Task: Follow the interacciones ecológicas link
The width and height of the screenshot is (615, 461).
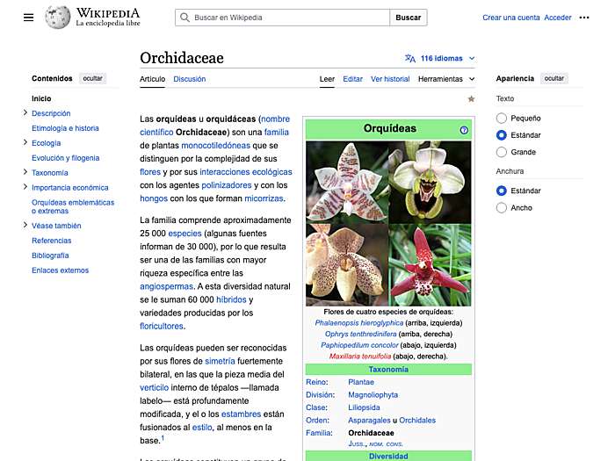Action: pos(246,172)
